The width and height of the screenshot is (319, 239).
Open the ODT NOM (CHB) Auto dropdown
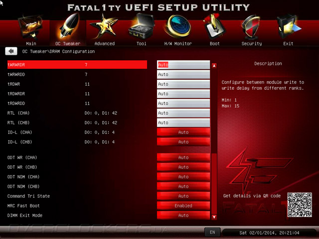coord(183,186)
